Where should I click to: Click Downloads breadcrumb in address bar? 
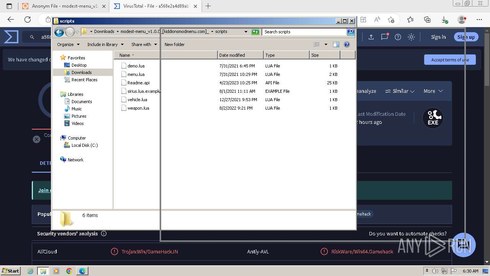pos(104,32)
